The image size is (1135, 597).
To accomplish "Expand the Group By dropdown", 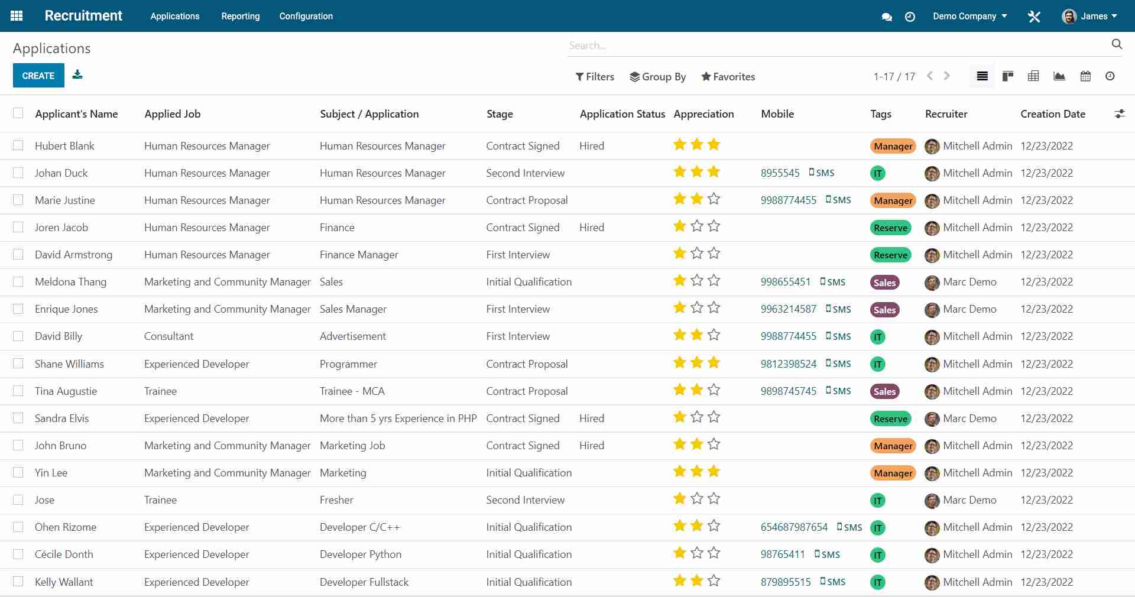I will click(657, 77).
